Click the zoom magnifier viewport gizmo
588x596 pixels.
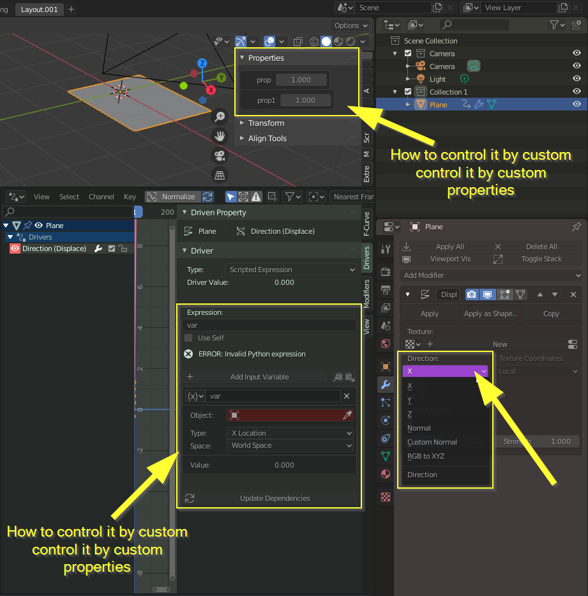(x=220, y=117)
